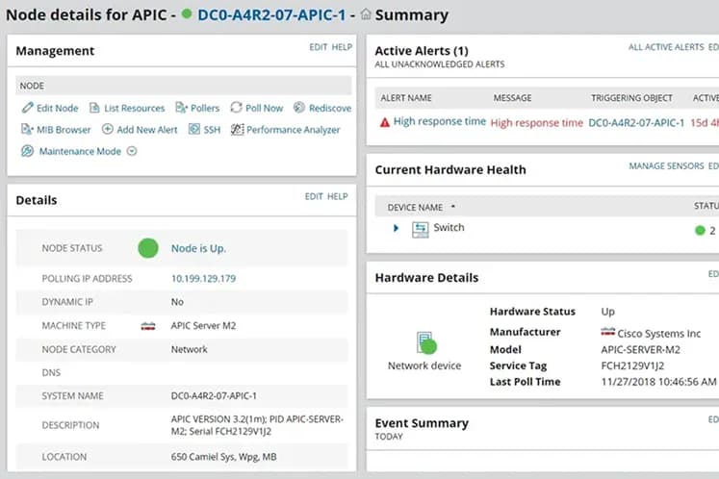Click the DEVICE NAME column header

(x=415, y=208)
